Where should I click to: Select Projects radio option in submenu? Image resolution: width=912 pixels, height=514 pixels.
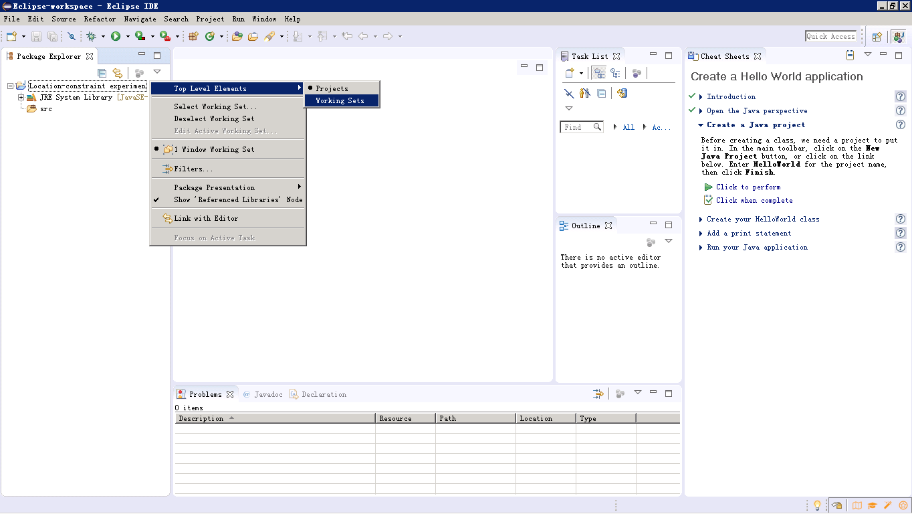tap(342, 88)
